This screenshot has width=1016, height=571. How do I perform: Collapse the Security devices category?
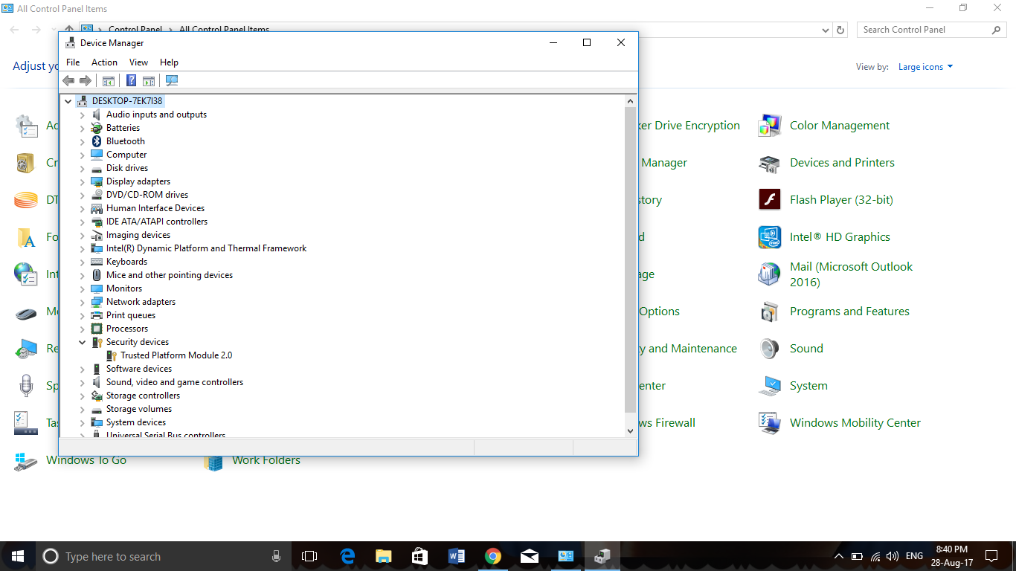82,342
